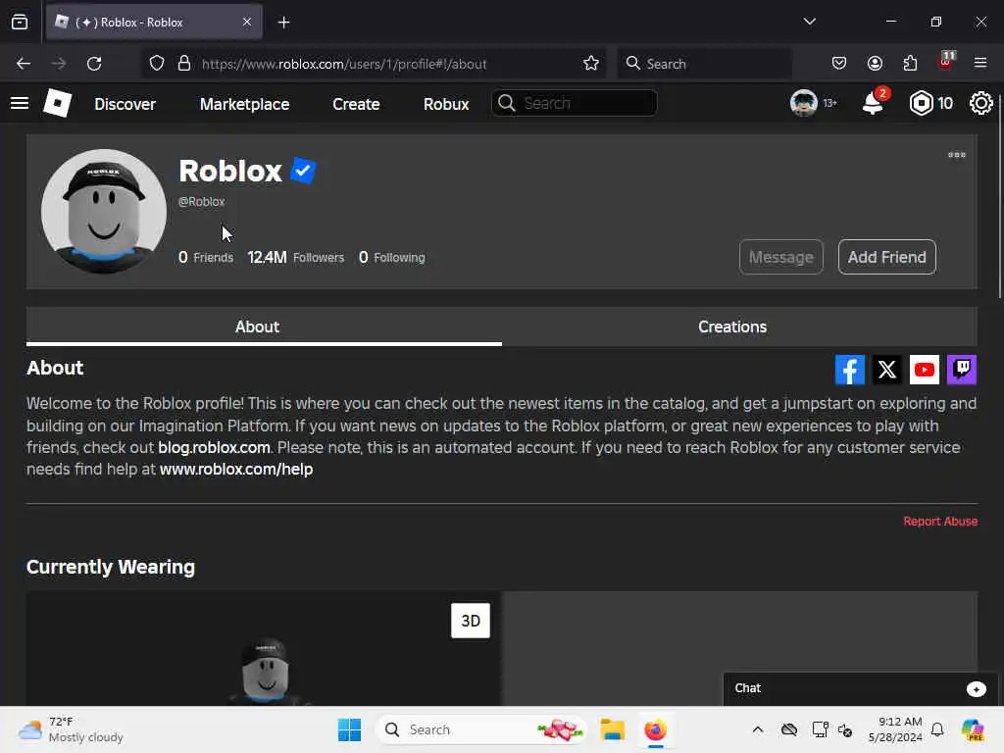Click the browser URL address bar
This screenshot has height=753, width=1004.
(x=373, y=64)
